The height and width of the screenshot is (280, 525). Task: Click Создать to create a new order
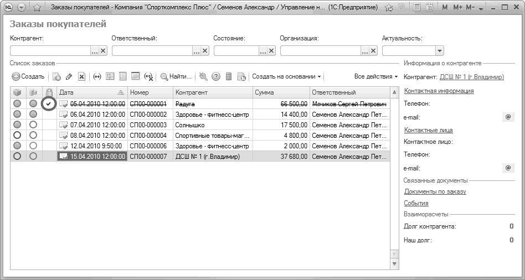click(x=28, y=76)
